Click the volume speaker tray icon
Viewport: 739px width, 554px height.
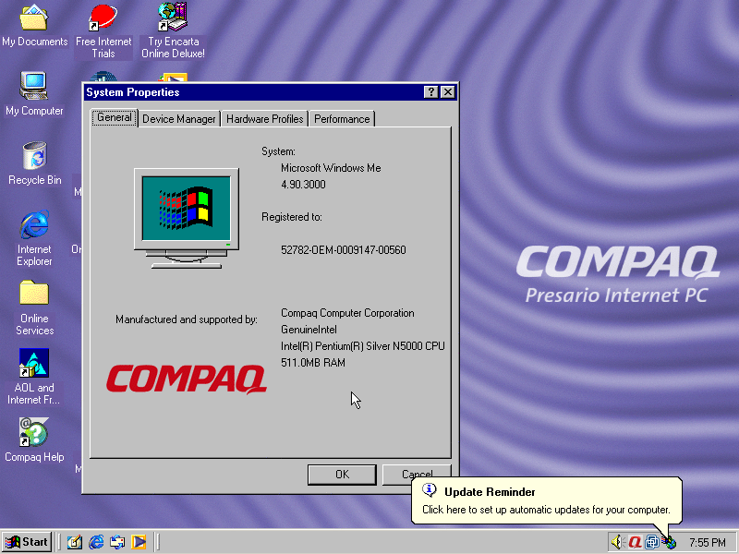617,542
